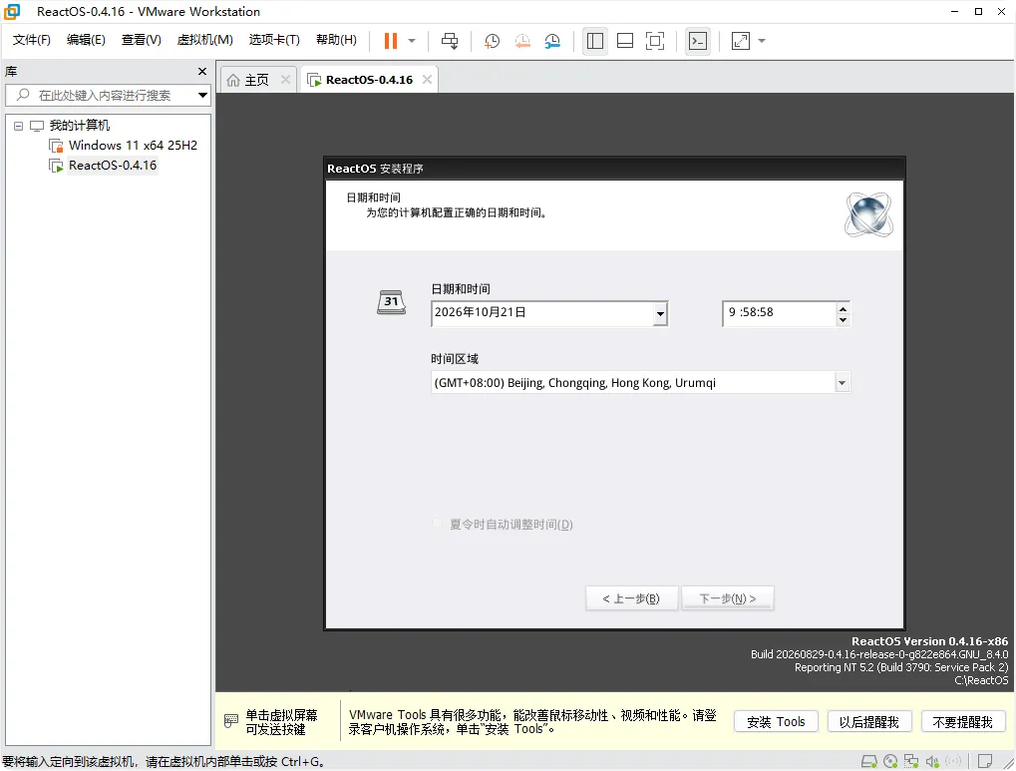This screenshot has width=1016, height=771.
Task: Click the stretch guest display icon
Action: click(x=741, y=41)
